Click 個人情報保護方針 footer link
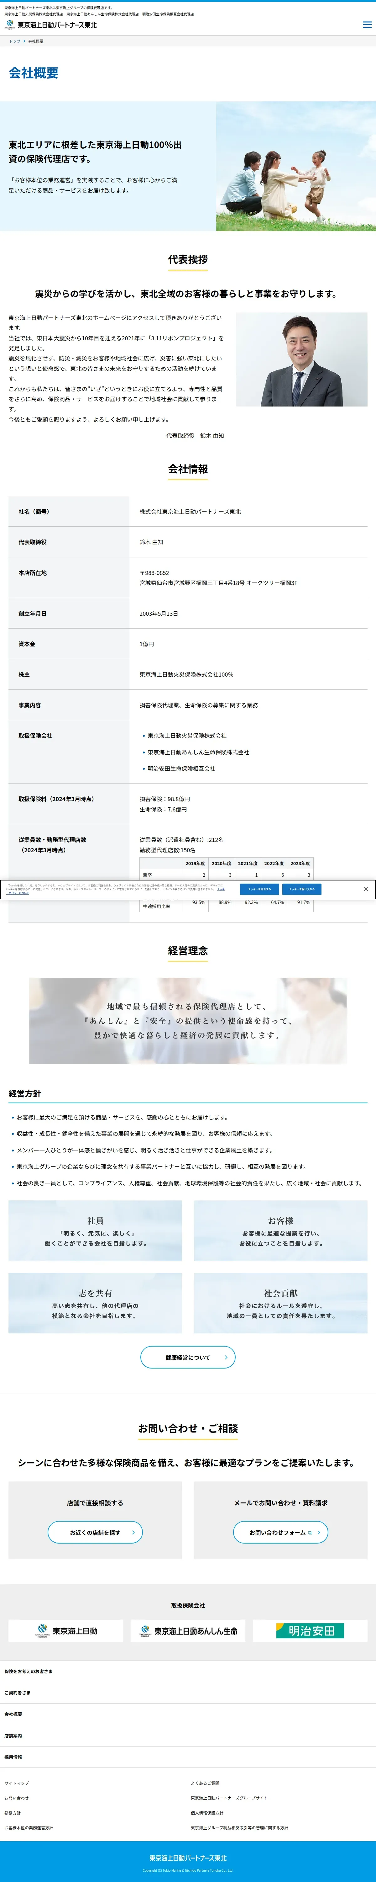 207,1813
